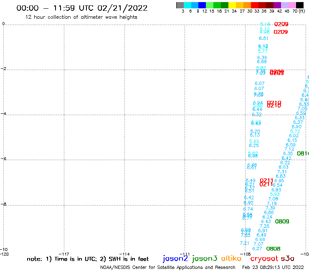Click the wave height value 6.92
Screen dimensions: 309x271
pyautogui.click(x=248, y=203)
